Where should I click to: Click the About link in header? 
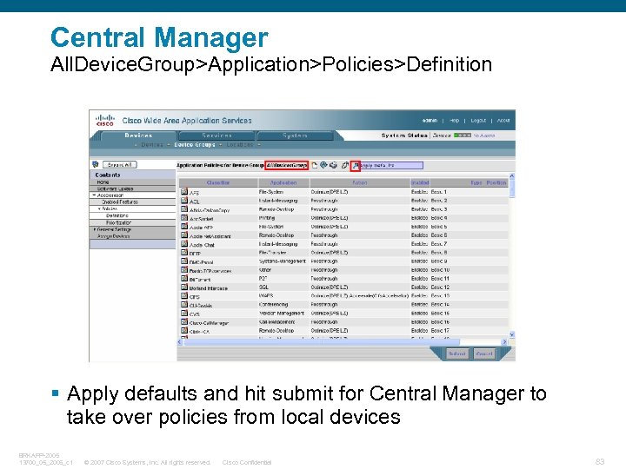503,121
